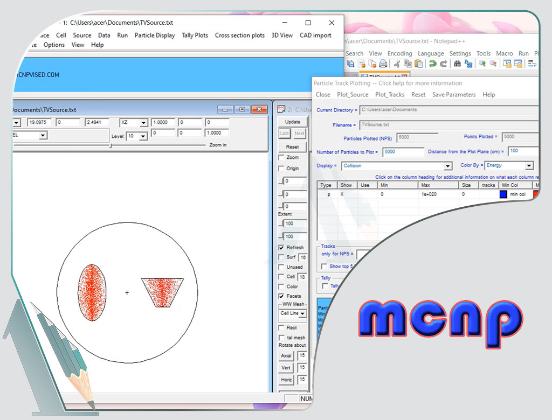Open the XZ plane dropdown
Image resolution: width=552 pixels, height=420 pixels.
tap(143, 123)
